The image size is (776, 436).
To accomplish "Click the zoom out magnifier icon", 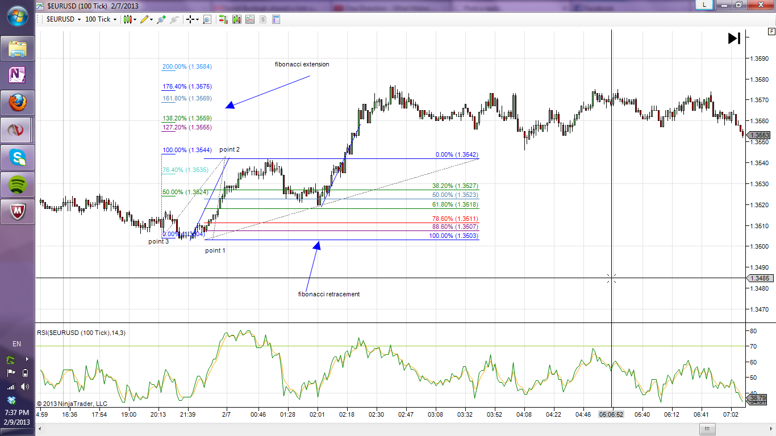I will tap(174, 19).
